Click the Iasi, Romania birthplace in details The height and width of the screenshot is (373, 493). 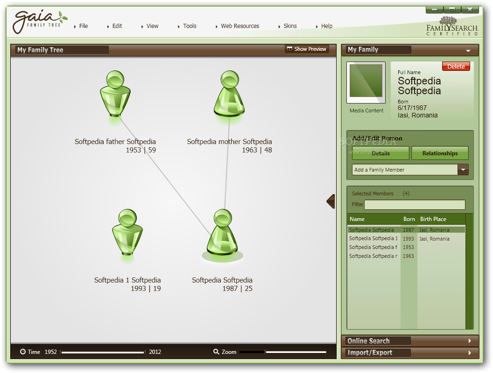point(417,115)
